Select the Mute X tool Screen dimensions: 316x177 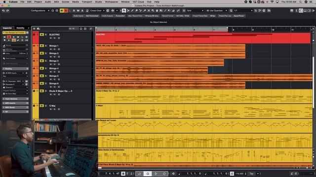[149, 10]
